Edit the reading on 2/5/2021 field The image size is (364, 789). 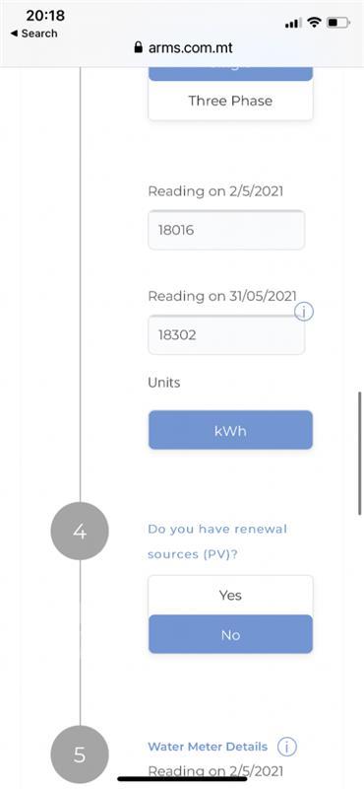pyautogui.click(x=226, y=230)
